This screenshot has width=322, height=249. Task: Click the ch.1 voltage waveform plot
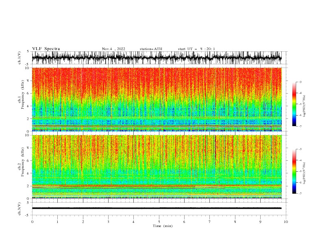(157, 58)
